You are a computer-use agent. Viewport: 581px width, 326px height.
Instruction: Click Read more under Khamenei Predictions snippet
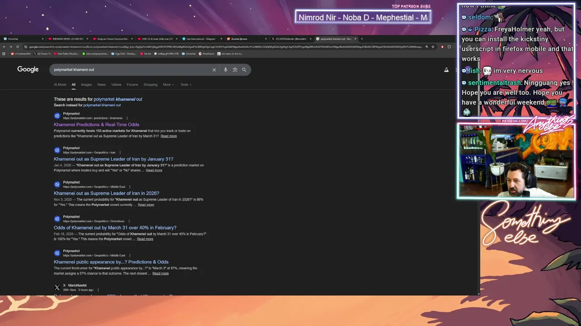click(x=169, y=136)
